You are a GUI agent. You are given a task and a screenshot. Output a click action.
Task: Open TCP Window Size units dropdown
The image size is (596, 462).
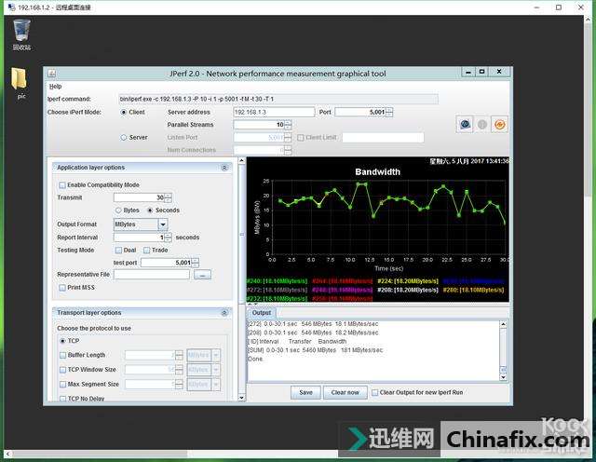[x=216, y=370]
